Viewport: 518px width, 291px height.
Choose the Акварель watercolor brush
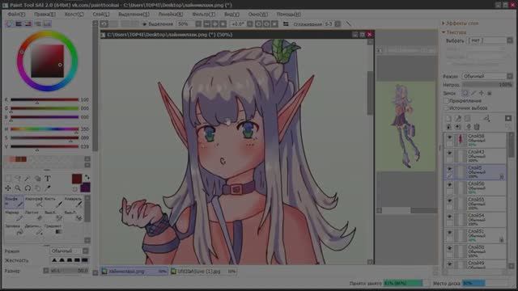[74, 201]
